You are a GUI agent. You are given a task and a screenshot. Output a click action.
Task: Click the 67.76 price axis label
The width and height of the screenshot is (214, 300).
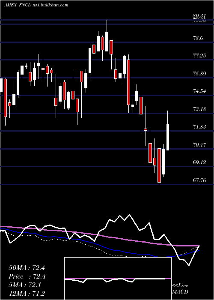(x=199, y=180)
